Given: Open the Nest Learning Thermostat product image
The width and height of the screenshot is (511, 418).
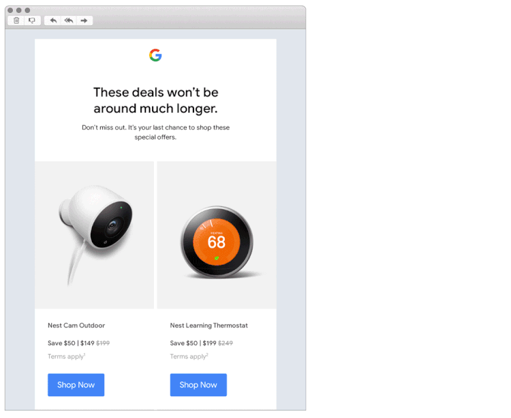Looking at the screenshot, I should tap(217, 235).
